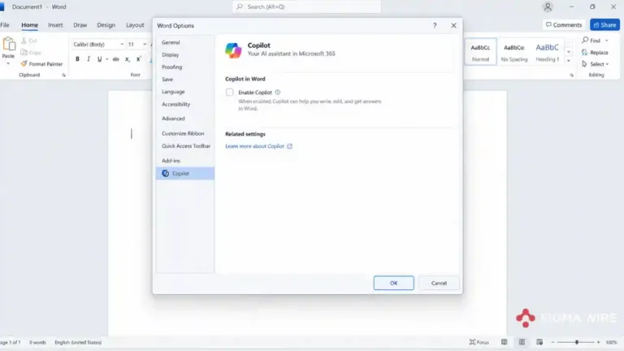Viewport: 624px width, 351px height.
Task: Switch to Print Layout view icon
Action: pyautogui.click(x=522, y=342)
